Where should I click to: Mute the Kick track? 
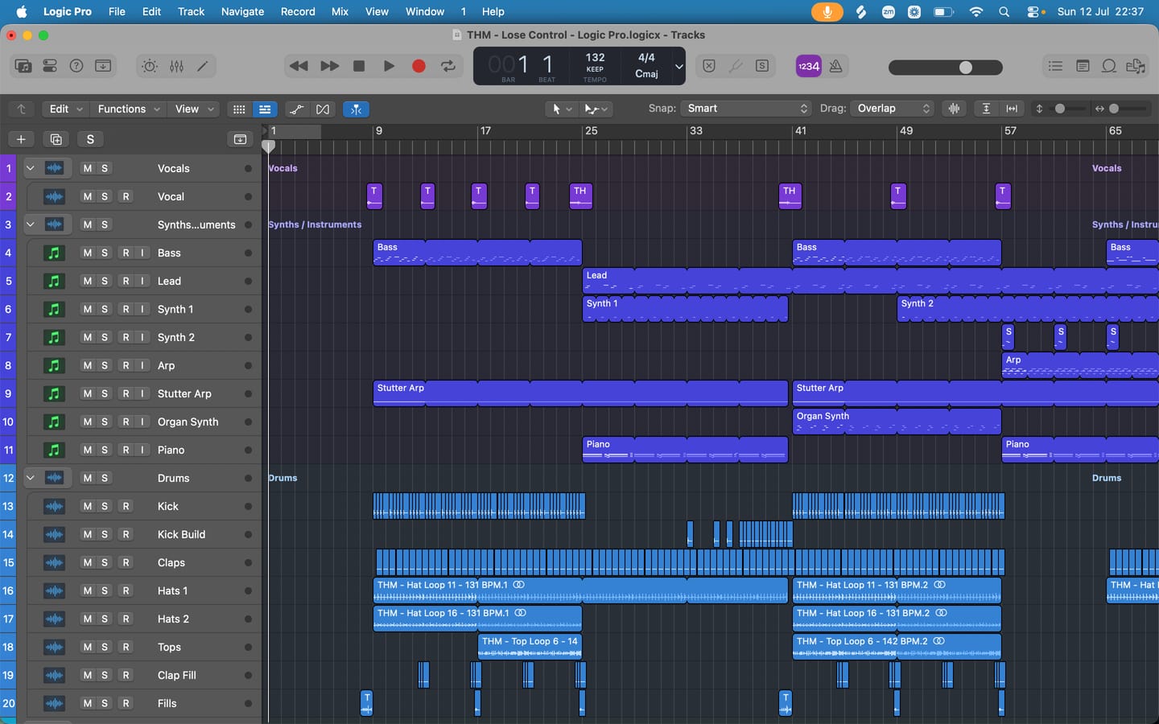pyautogui.click(x=87, y=506)
